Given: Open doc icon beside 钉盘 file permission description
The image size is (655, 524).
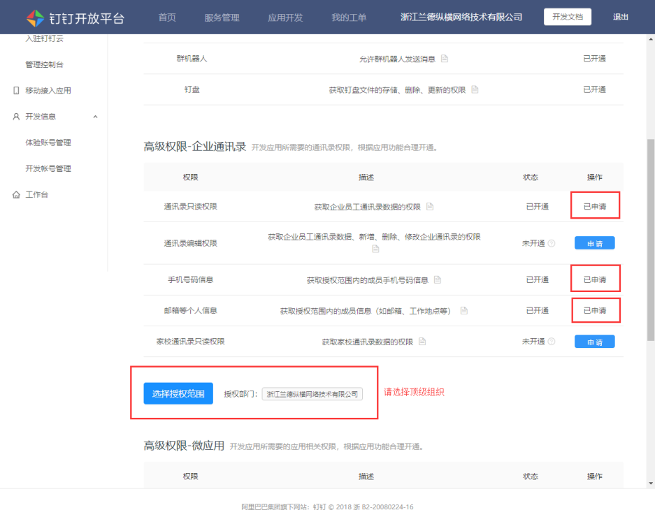Looking at the screenshot, I should 475,89.
